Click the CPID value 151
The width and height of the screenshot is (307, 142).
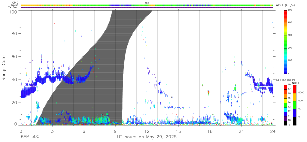click(147, 3)
